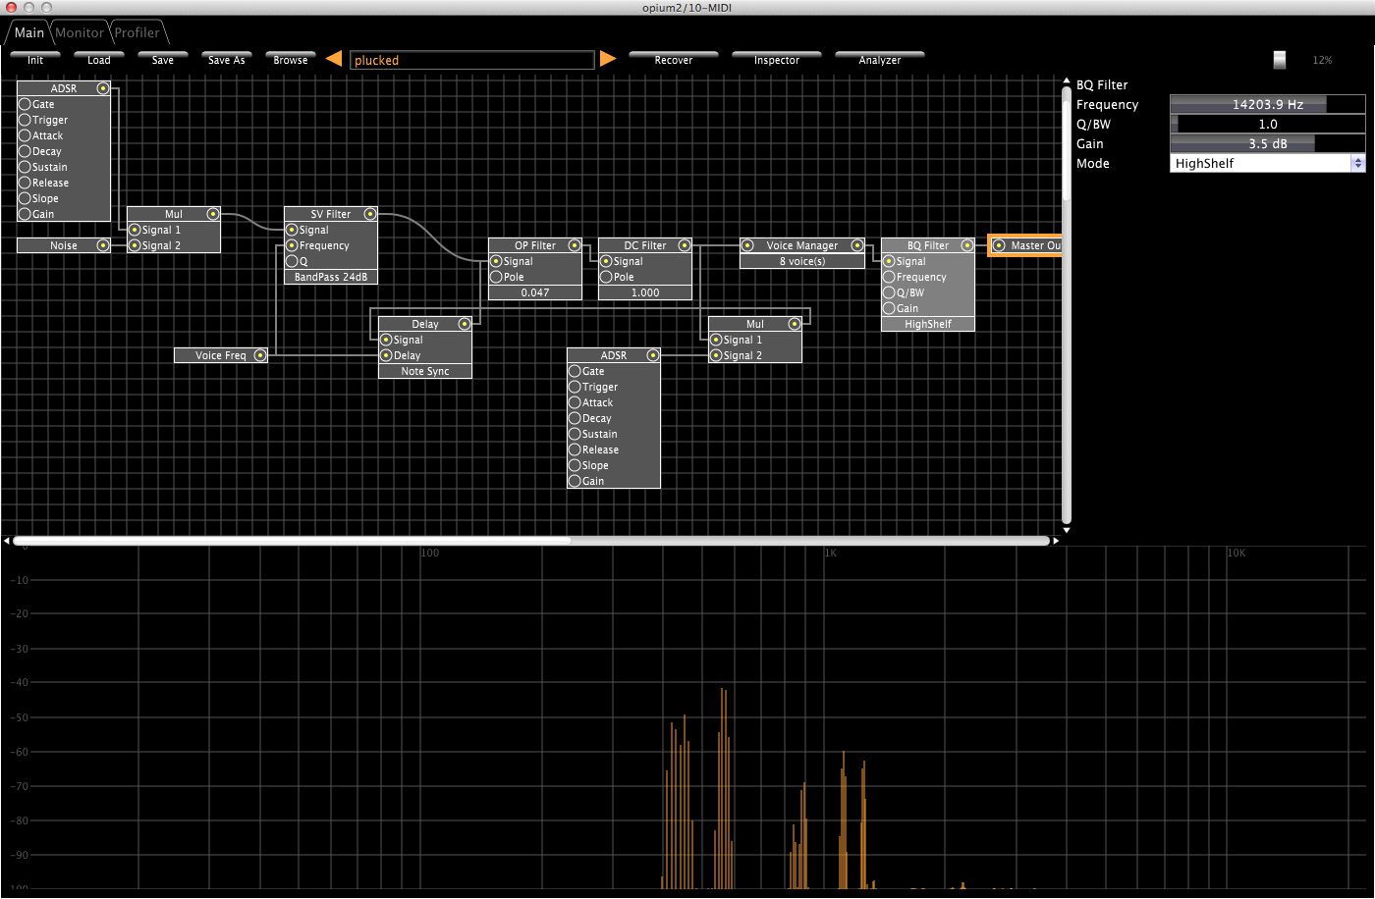Click the DC Filter output port

pos(684,245)
